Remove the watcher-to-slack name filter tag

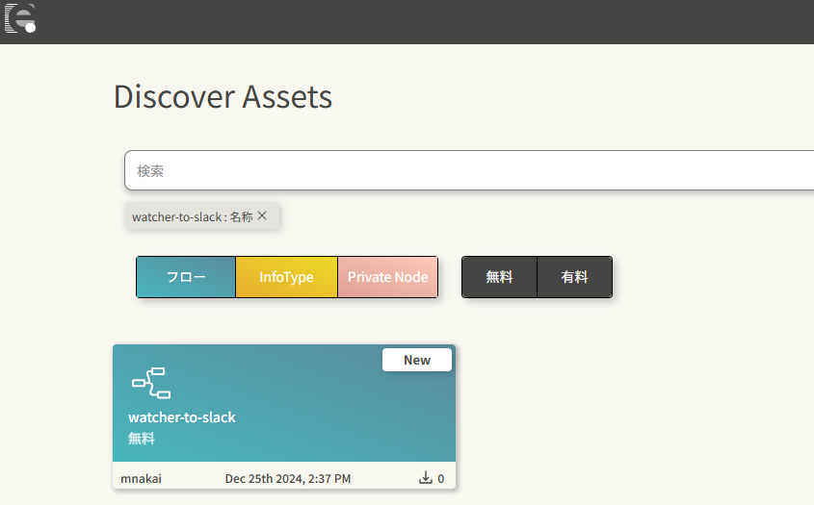[262, 215]
